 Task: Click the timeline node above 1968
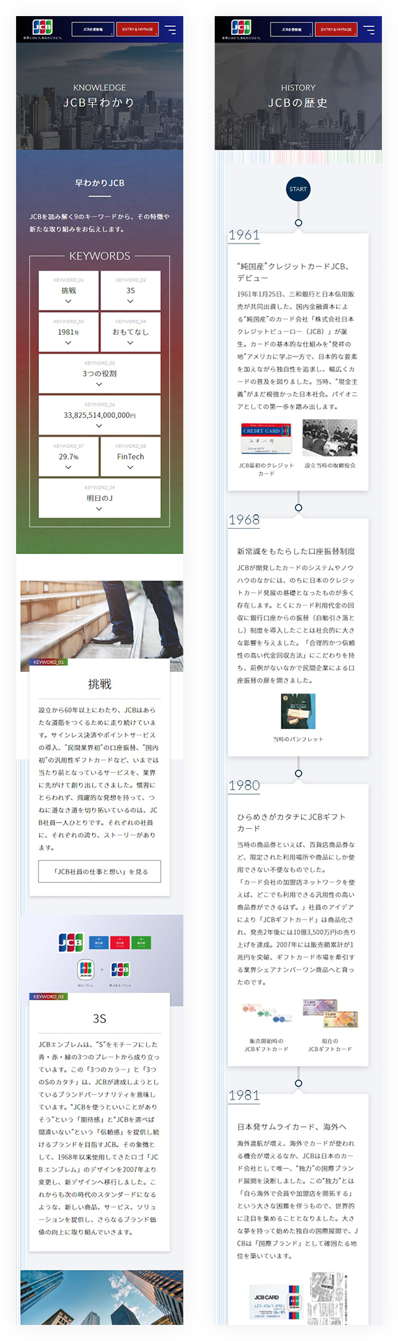tap(298, 507)
